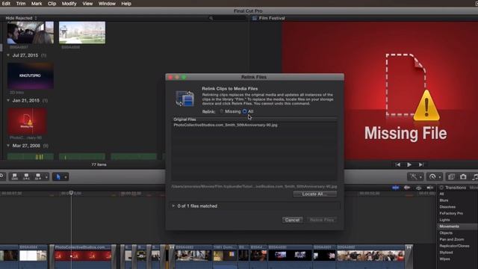Select the Missing relink radio button
This screenshot has width=478, height=269.
coord(222,111)
